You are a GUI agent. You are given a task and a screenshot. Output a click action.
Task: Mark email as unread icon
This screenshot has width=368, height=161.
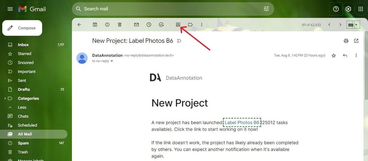(136, 25)
